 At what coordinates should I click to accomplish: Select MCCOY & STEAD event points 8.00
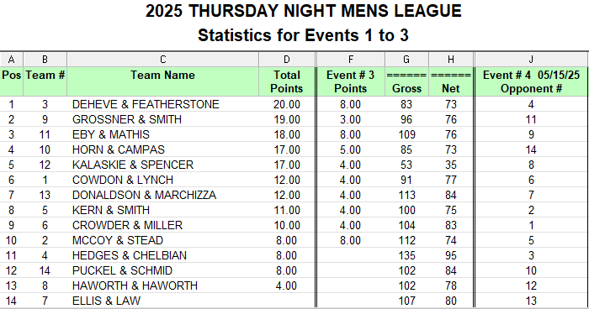[x=351, y=240]
